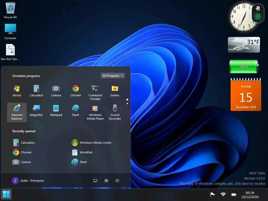Open Paint in Recently opened list
Screen dimensions: 268x201
[x=79, y=162]
